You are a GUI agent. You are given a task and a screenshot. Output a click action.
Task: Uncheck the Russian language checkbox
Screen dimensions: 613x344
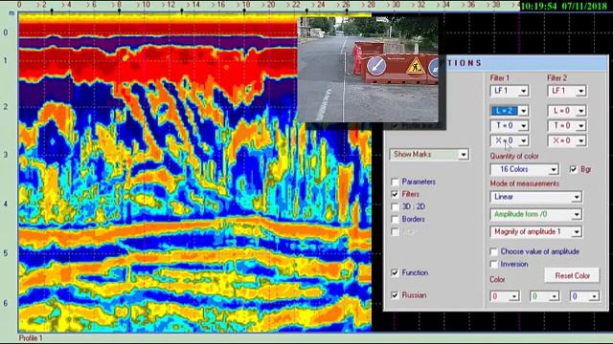click(x=395, y=295)
